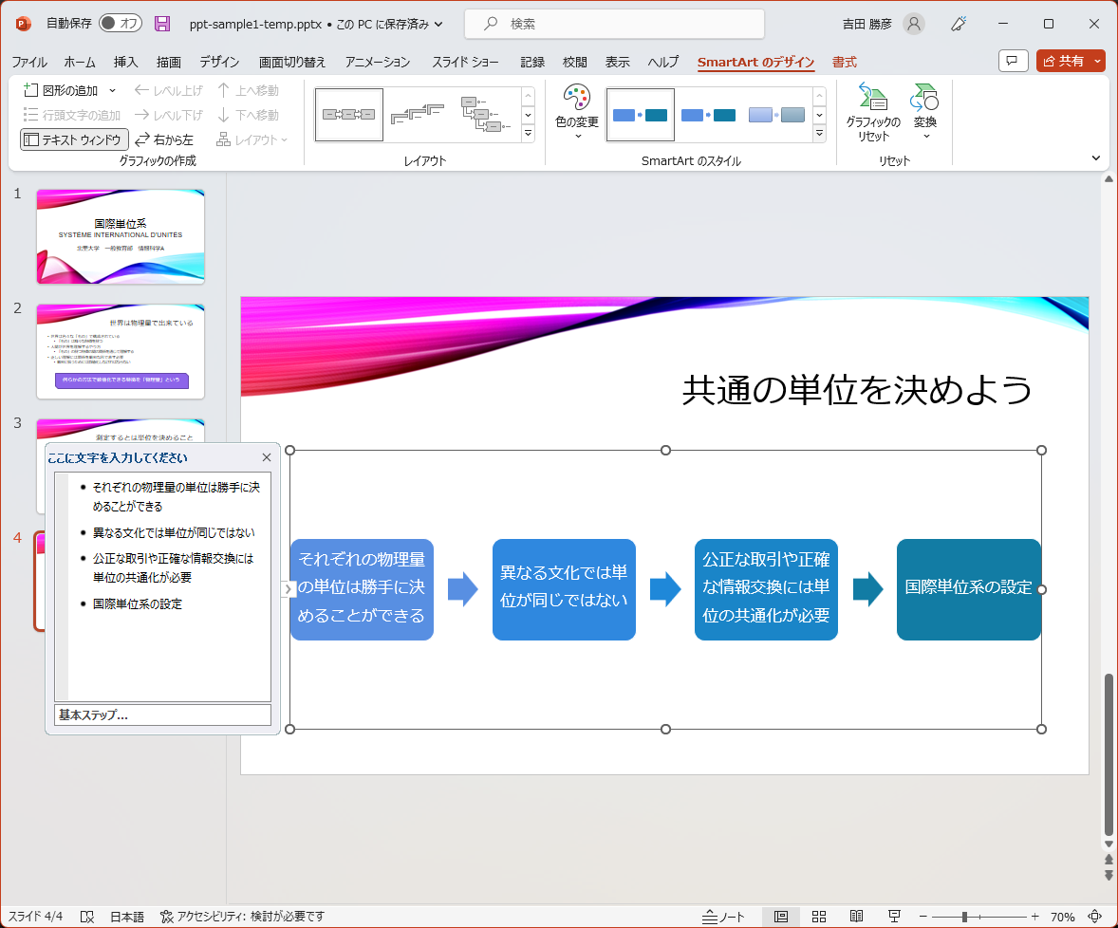
Task: Toggle the テキスト ウィンドウ text pane button
Action: 74,139
